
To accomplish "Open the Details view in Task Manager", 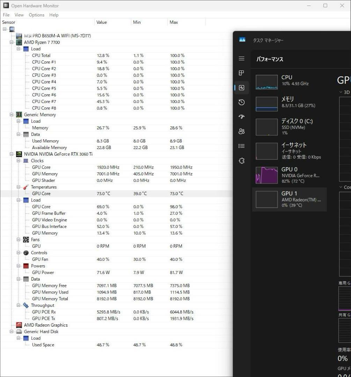I will 241,146.
